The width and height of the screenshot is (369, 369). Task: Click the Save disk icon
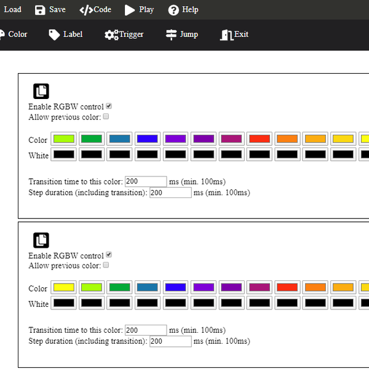(40, 10)
